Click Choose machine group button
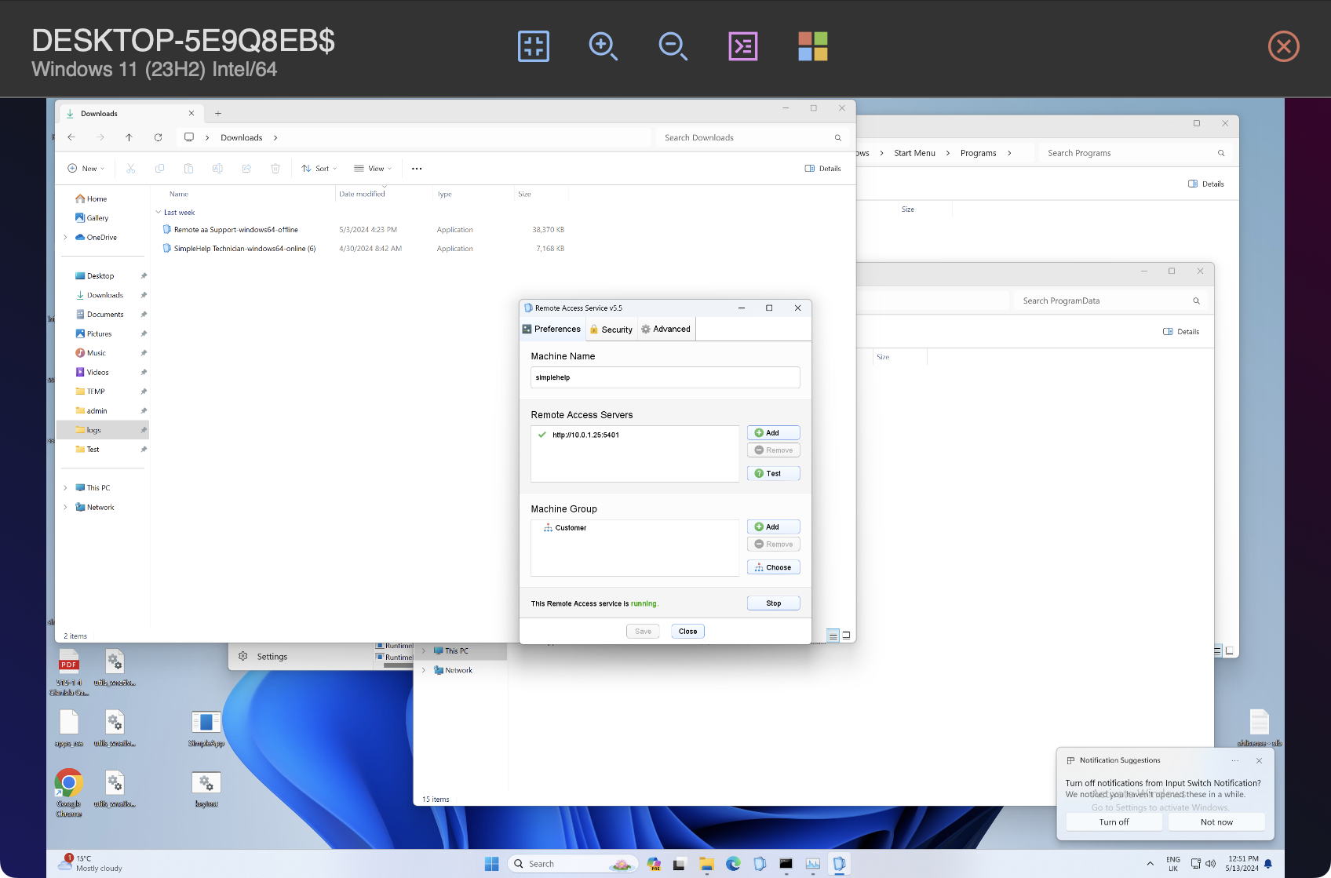The height and width of the screenshot is (878, 1331). pyautogui.click(x=774, y=567)
